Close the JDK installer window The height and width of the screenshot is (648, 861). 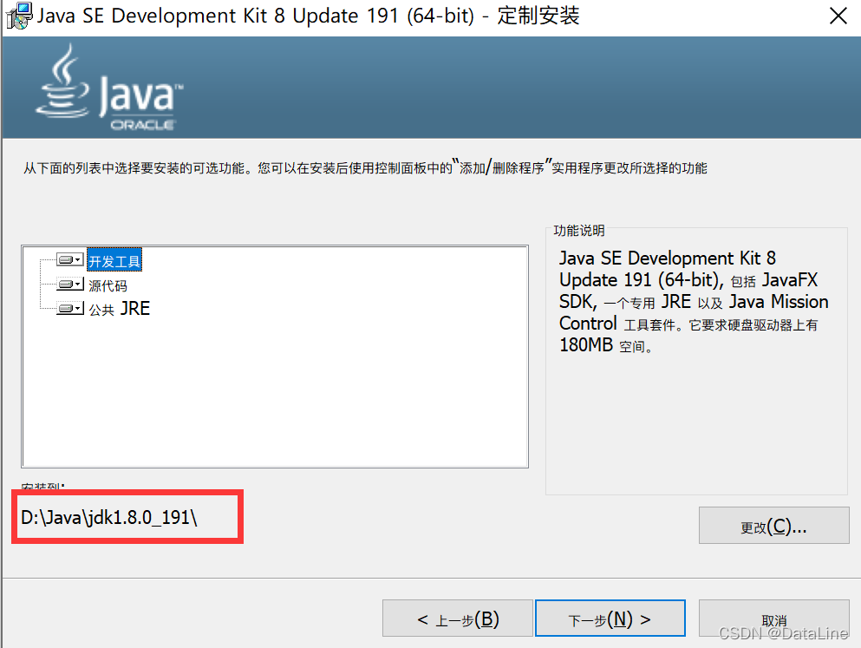pos(838,16)
